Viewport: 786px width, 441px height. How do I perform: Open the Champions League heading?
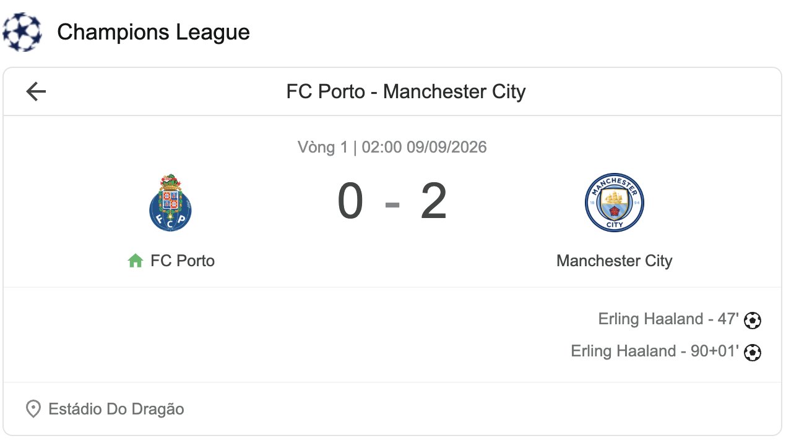pos(153,32)
